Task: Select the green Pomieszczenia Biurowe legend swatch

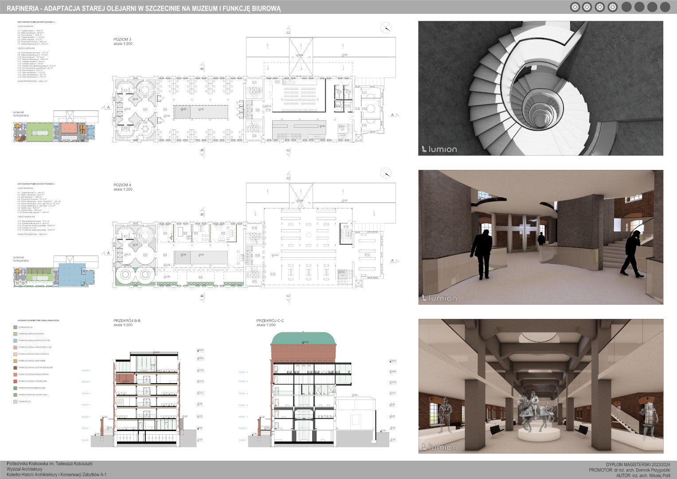Action: tap(16, 334)
